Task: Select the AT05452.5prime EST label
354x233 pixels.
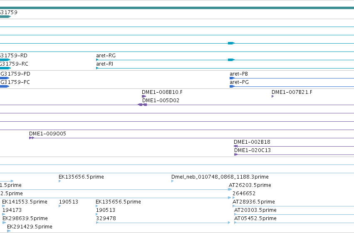Action: click(x=255, y=218)
